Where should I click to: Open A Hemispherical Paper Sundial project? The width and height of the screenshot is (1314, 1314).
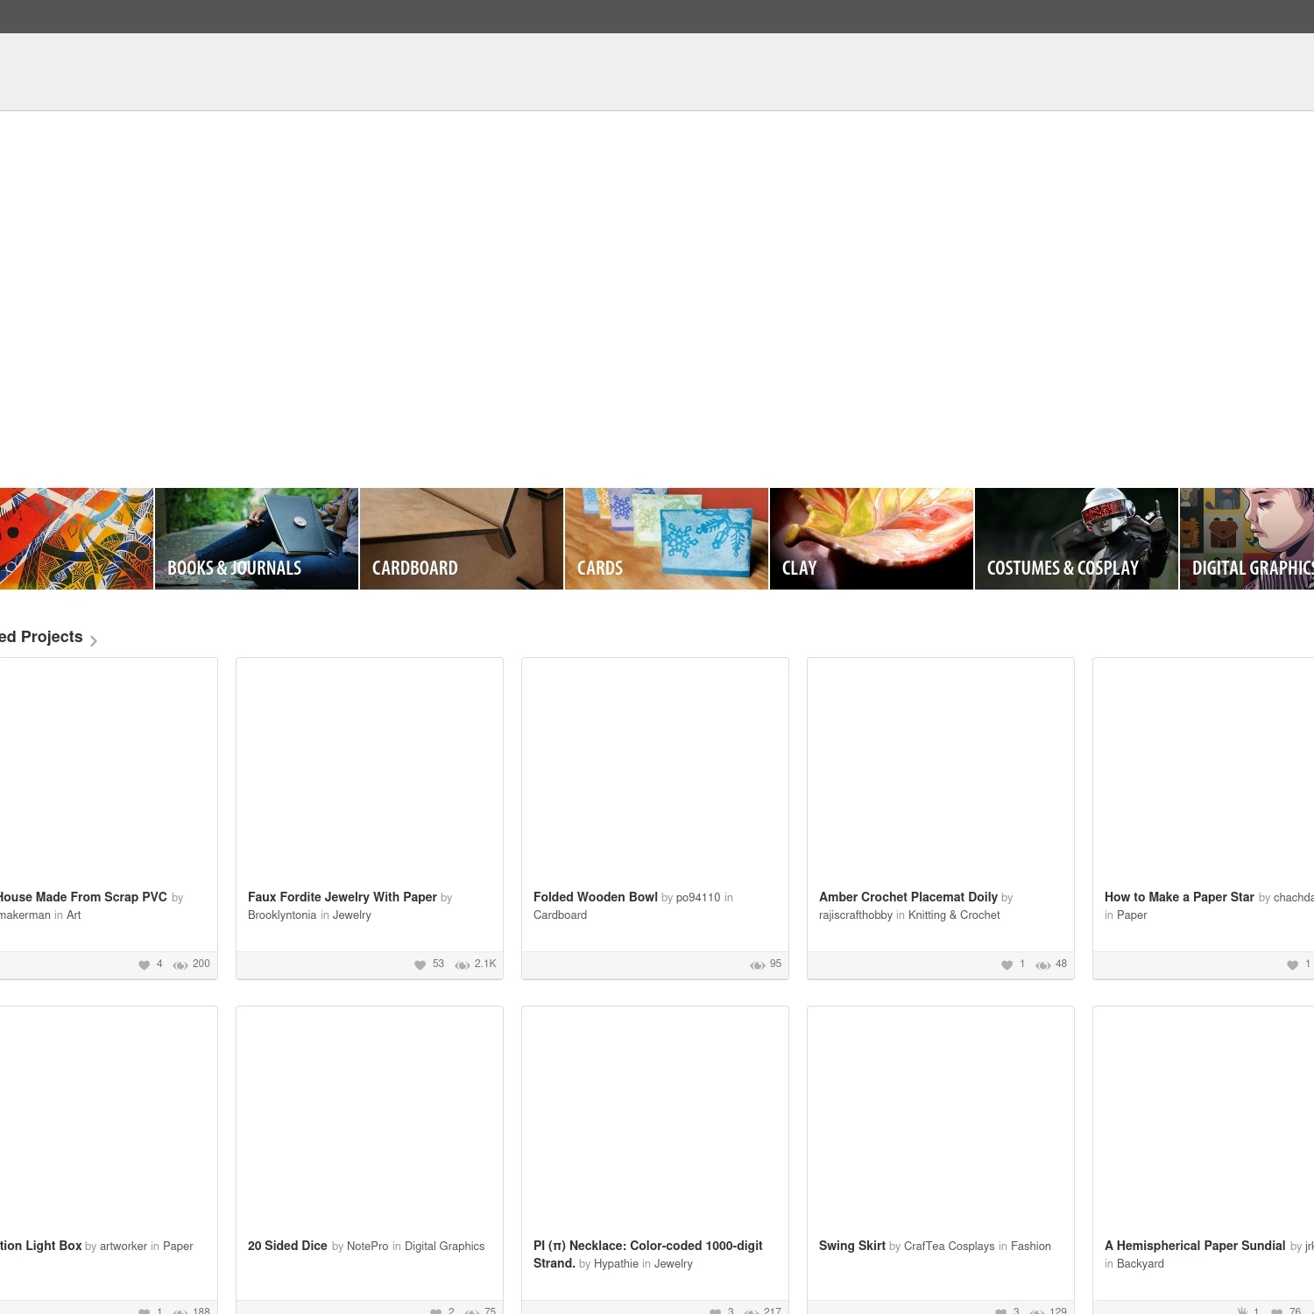[1195, 1246]
